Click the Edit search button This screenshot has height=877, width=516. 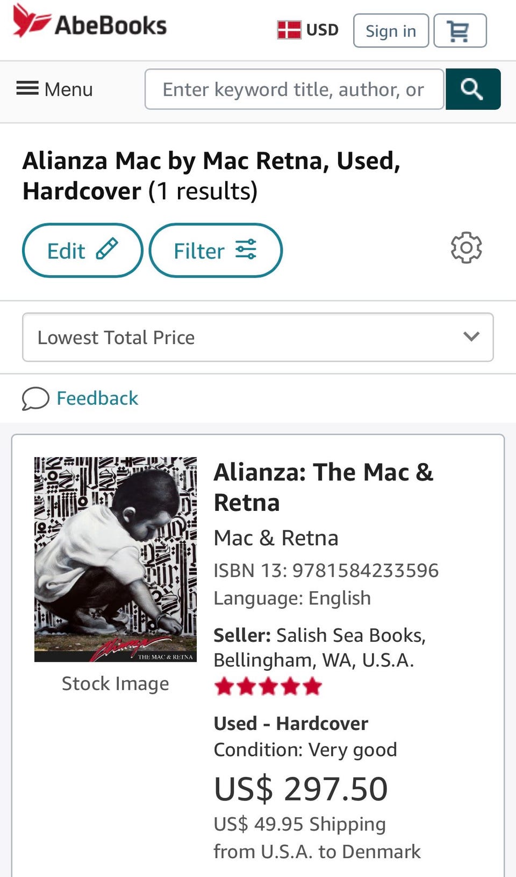[82, 250]
